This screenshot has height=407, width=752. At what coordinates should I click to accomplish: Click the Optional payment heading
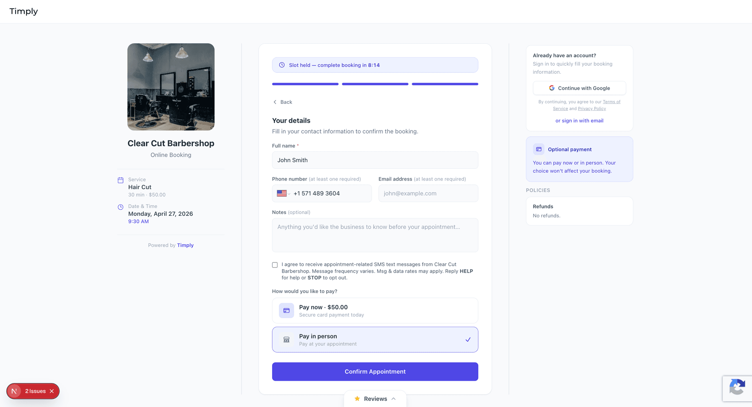pos(569,149)
